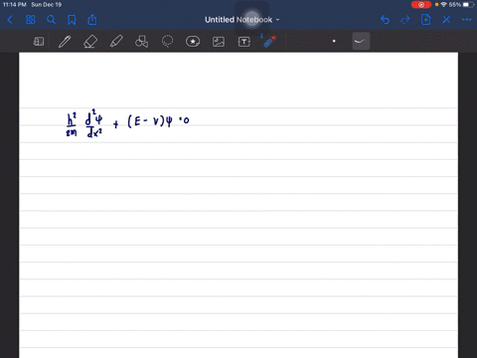Select the Lasso tool

click(167, 42)
